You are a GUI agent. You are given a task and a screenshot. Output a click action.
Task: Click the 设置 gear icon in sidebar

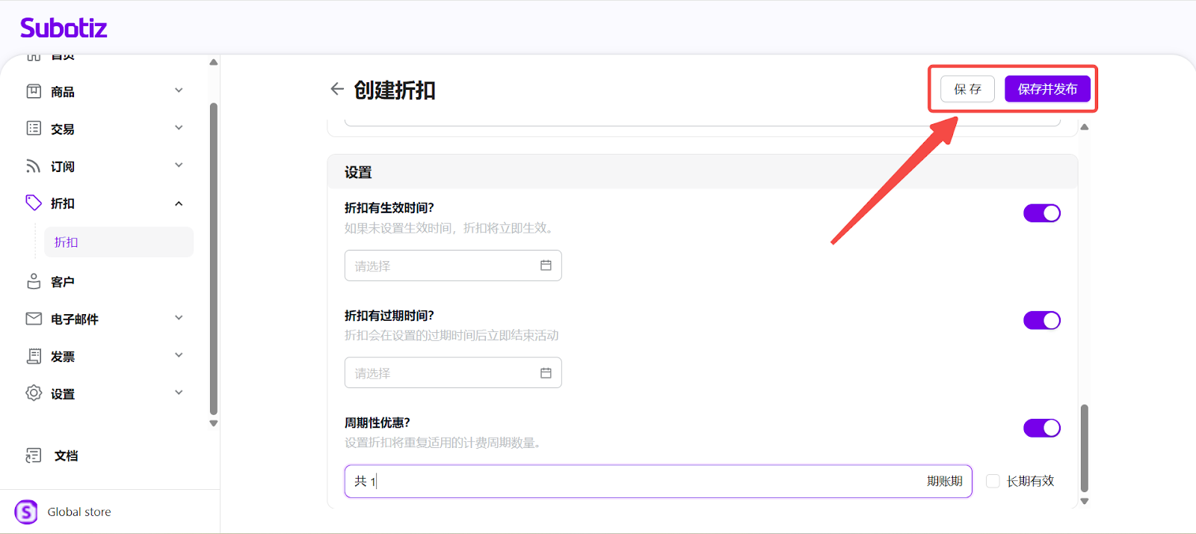tap(34, 393)
